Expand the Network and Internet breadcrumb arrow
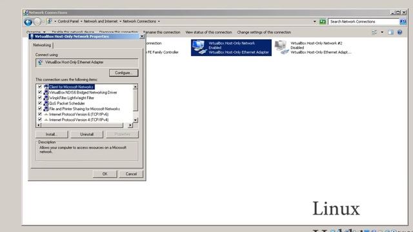Screen dimensions: 413x232 [121, 21]
